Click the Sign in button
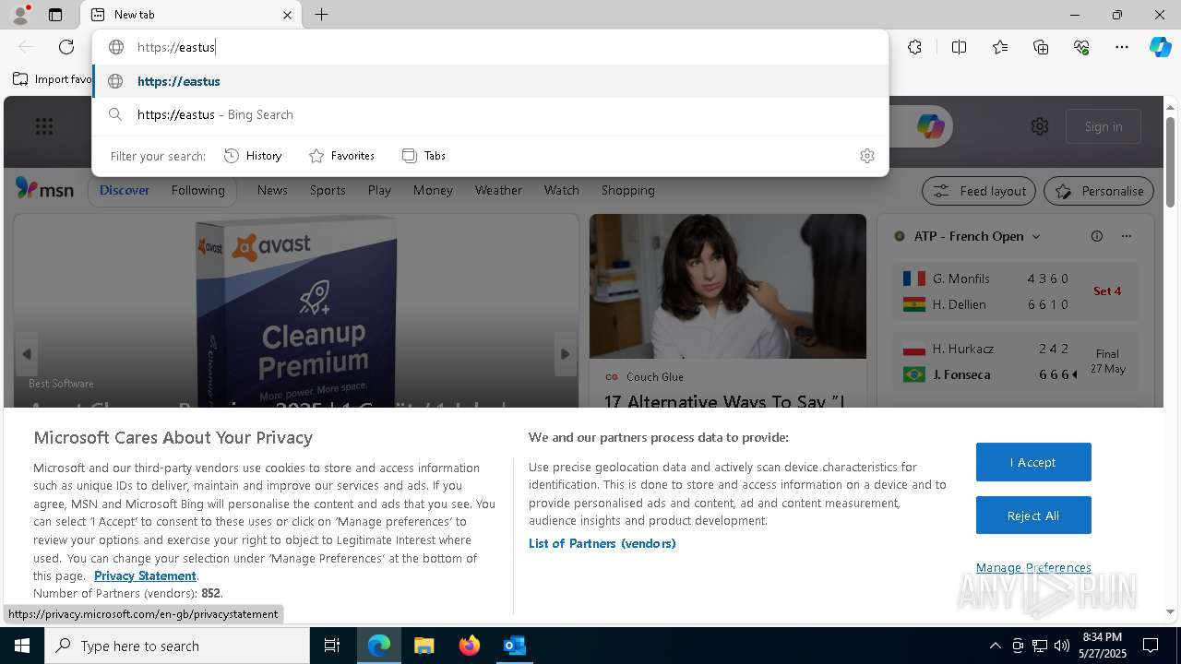Screen dimensions: 1181x664 tap(1103, 126)
